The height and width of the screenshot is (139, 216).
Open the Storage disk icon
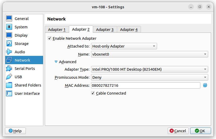(x=9, y=44)
